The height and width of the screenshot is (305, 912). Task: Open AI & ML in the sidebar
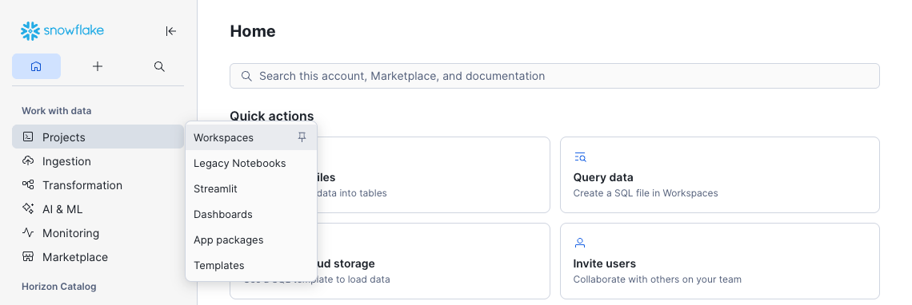point(98,208)
